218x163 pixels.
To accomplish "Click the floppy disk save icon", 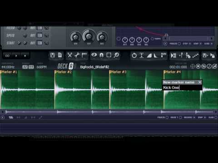I will [53, 55].
